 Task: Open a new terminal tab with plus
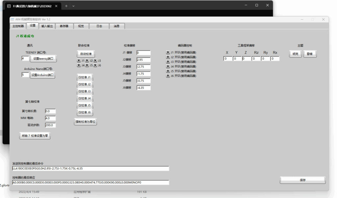click(x=66, y=6)
